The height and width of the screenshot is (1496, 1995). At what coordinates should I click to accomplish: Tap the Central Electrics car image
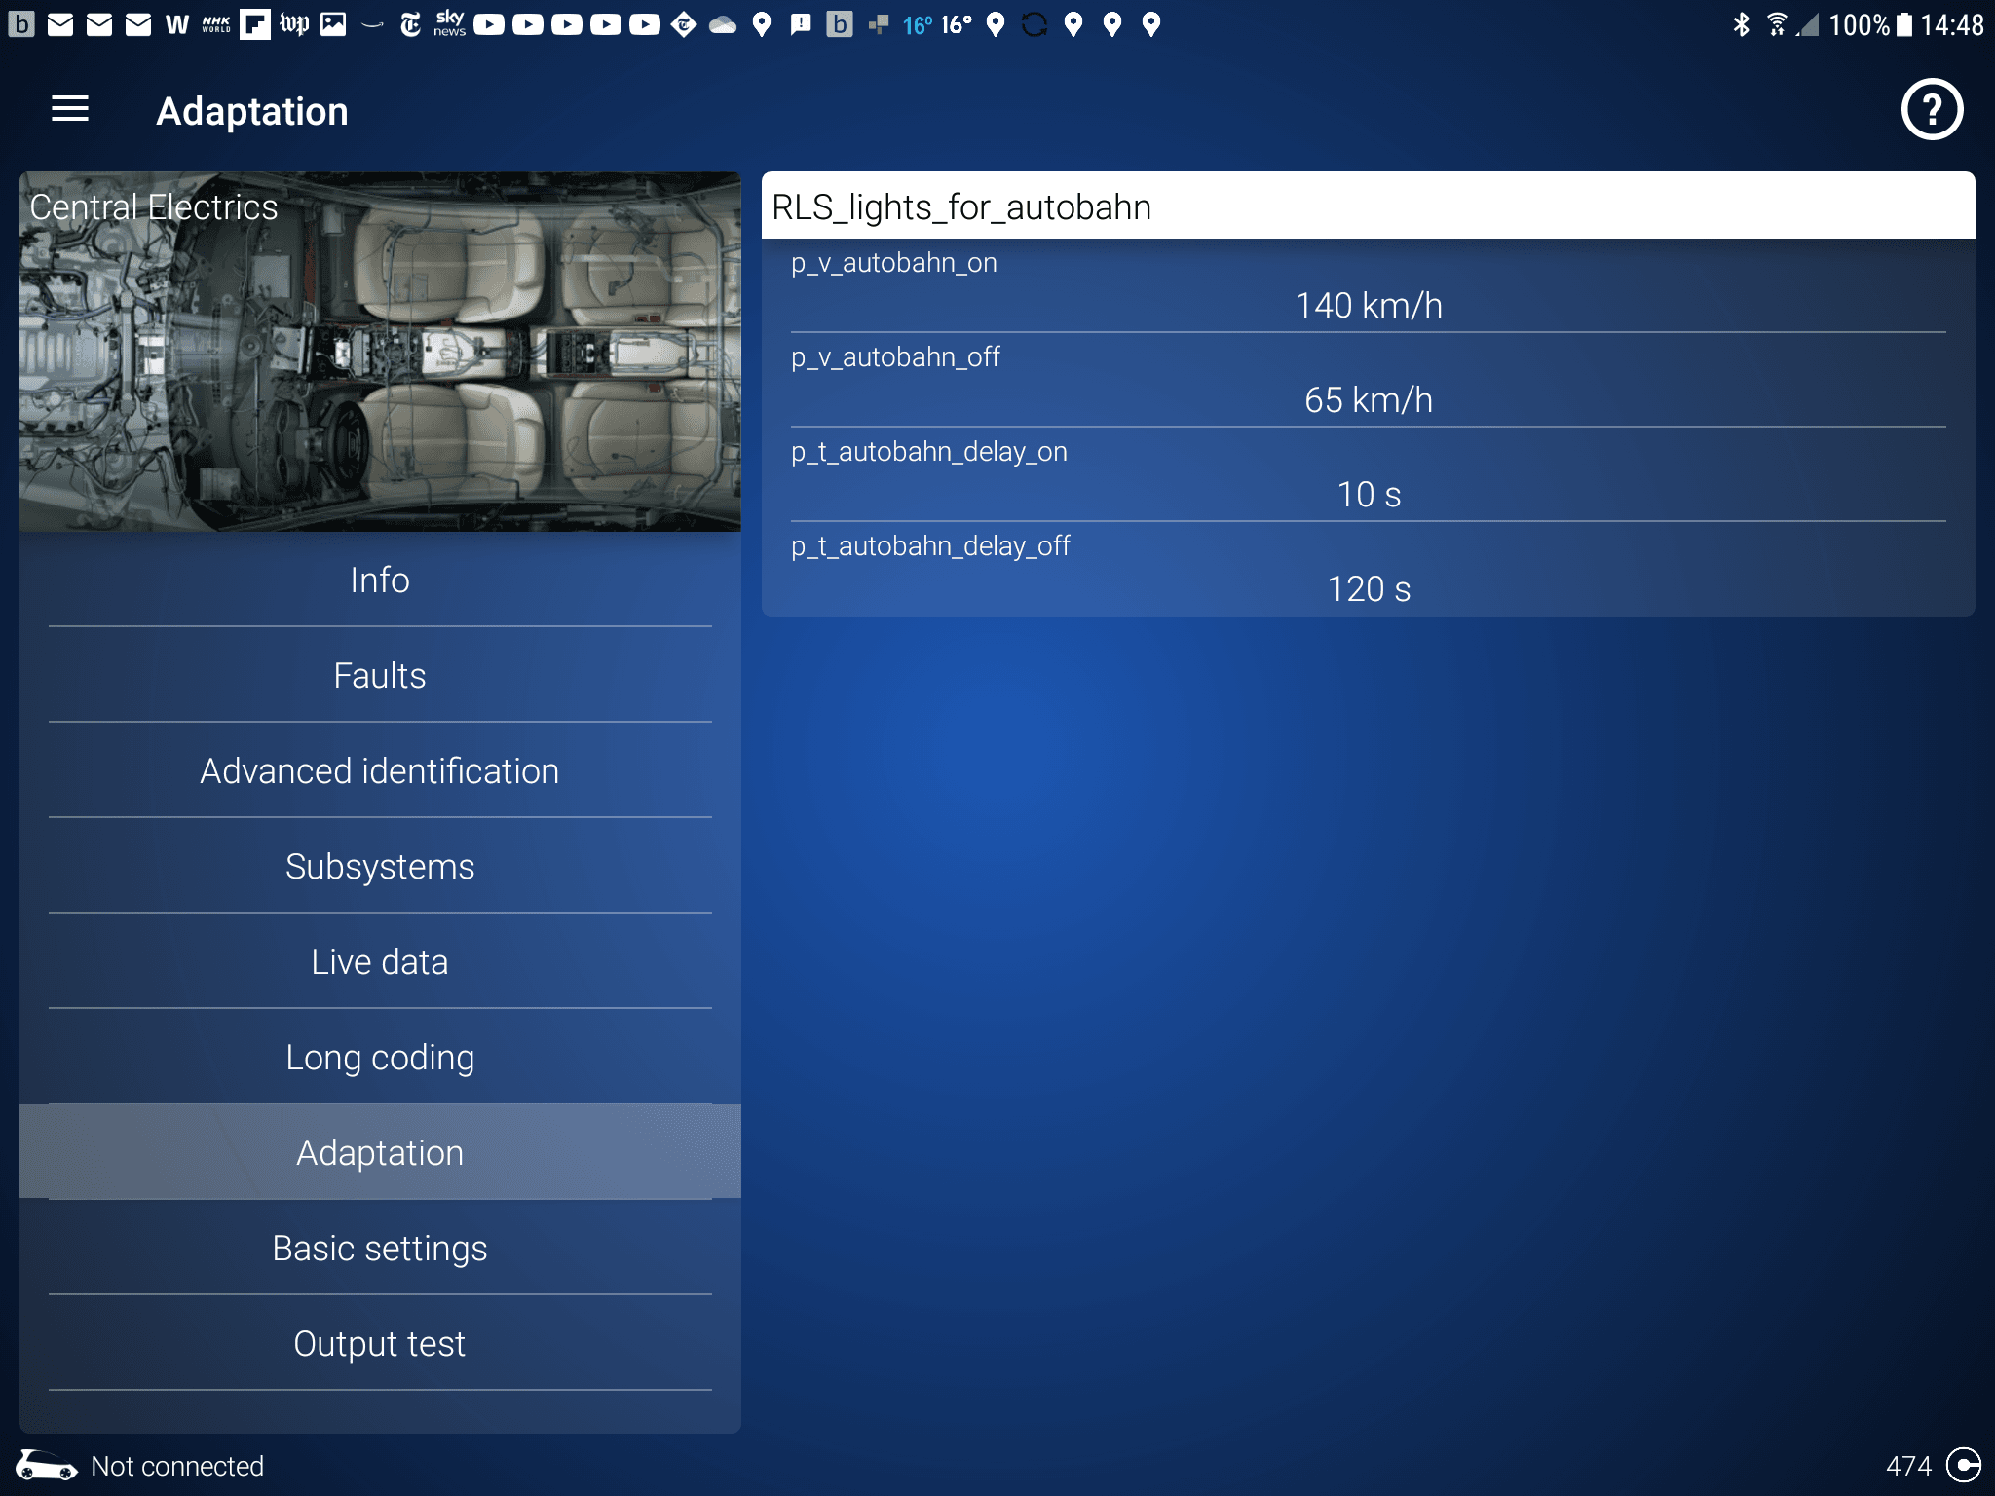380,353
